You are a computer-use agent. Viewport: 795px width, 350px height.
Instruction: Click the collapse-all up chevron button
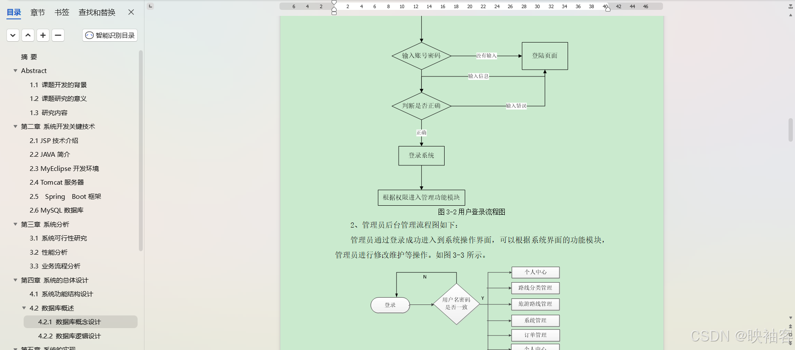28,35
